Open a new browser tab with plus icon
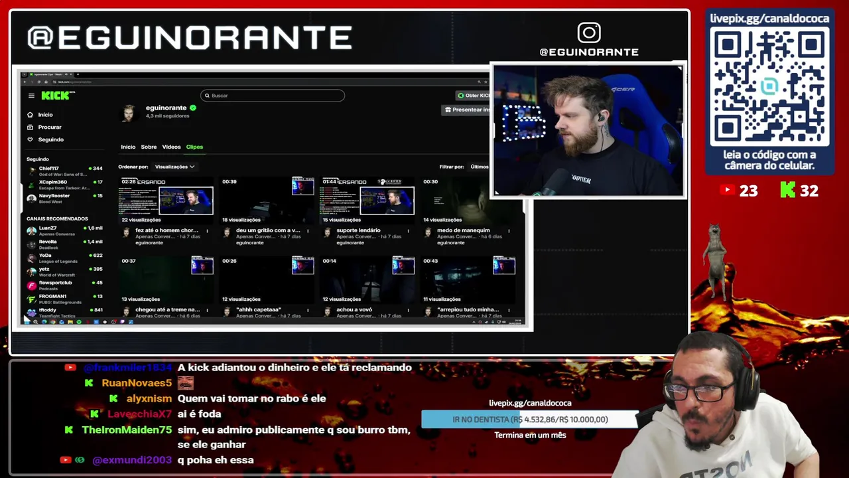Screen dimensions: 849x478 coord(78,74)
